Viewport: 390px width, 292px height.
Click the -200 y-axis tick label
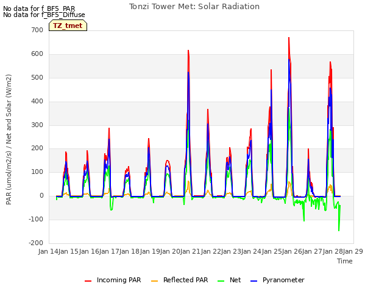click(36, 243)
